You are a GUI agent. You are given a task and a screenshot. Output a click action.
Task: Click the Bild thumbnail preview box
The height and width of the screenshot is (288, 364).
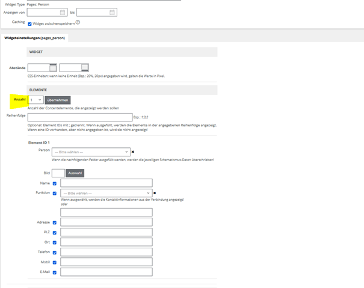58,173
